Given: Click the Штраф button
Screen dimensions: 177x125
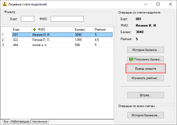Looking at the screenshot, I should [x=146, y=95].
